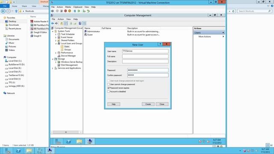This screenshot has height=154, width=274.
Task: Click the red Shut Down VM icon
Action: (x=66, y=11)
